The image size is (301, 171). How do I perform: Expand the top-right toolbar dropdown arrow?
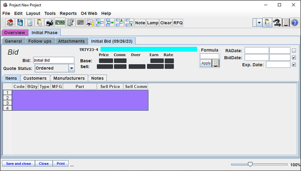point(259,23)
